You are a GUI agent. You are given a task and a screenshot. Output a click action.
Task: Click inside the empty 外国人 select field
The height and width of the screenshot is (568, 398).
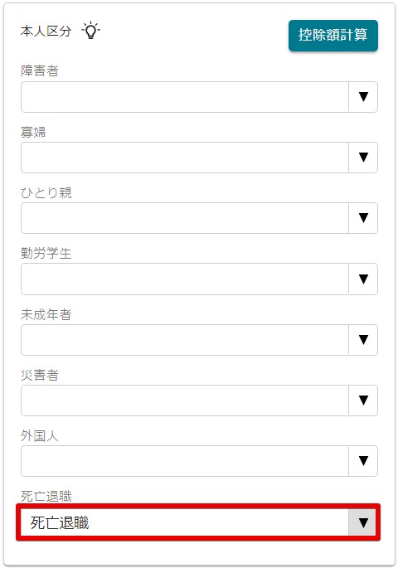click(185, 461)
